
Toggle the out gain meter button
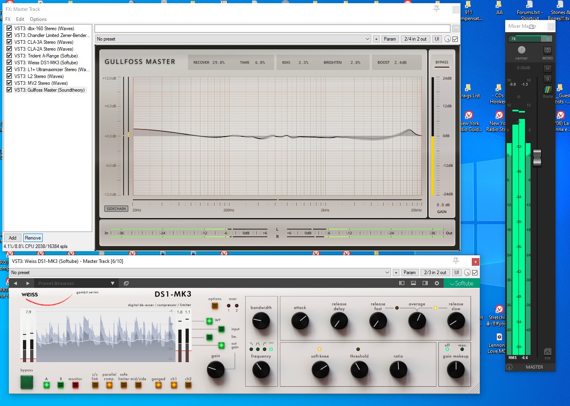[x=221, y=345]
